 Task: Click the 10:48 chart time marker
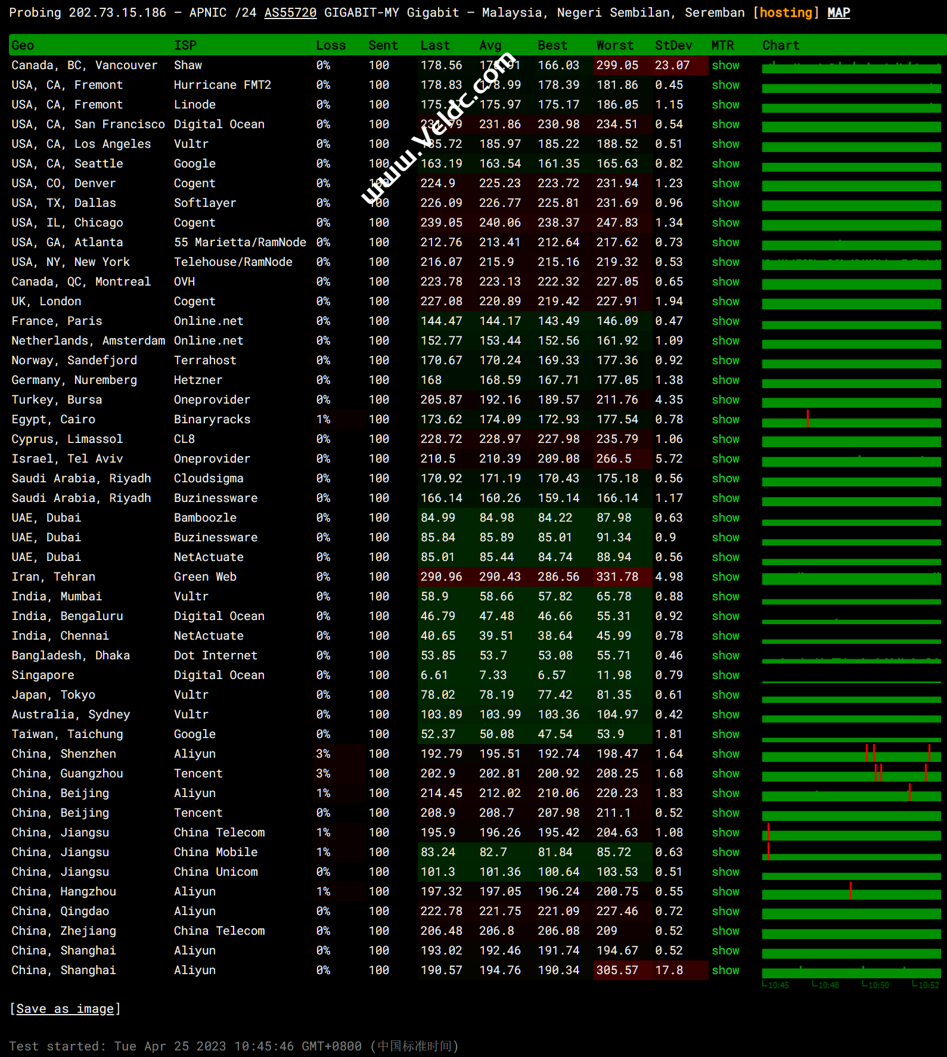[827, 985]
